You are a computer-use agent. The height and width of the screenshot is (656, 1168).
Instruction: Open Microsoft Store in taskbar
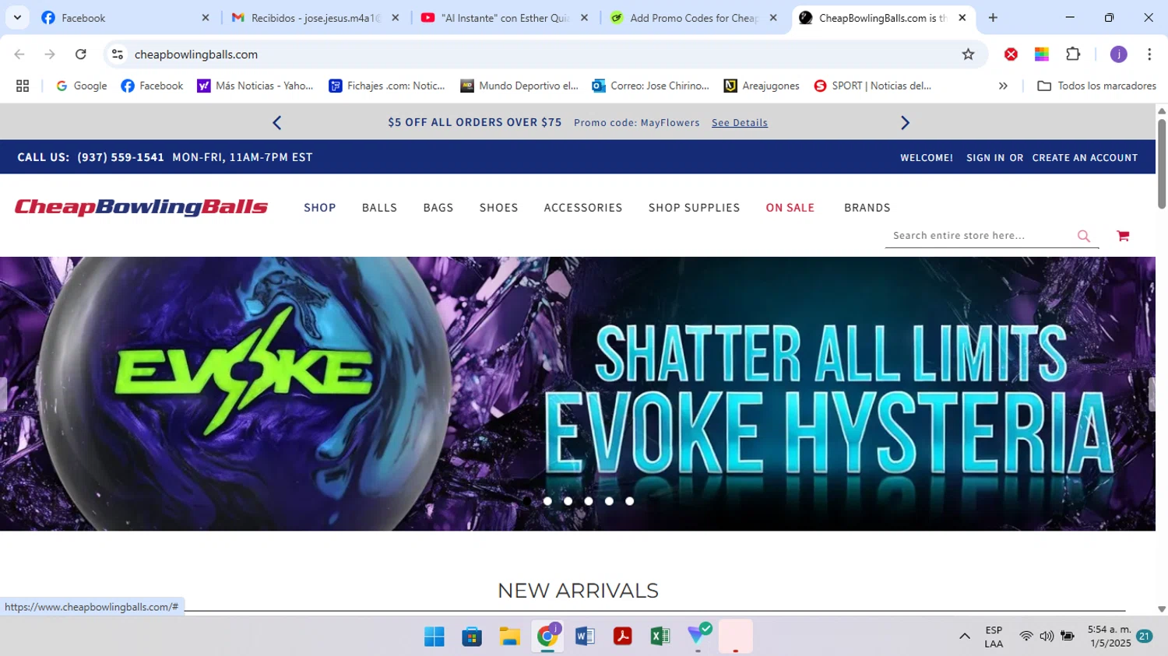[472, 637]
